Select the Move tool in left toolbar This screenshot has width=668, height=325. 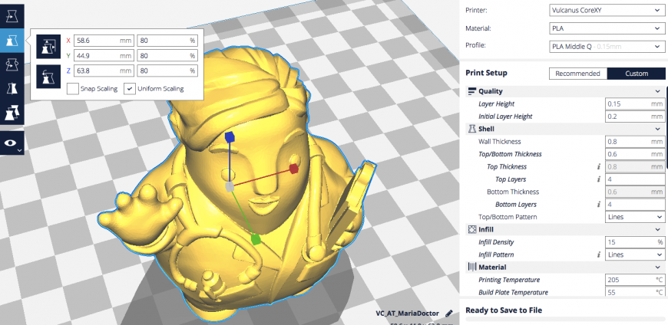coord(12,16)
